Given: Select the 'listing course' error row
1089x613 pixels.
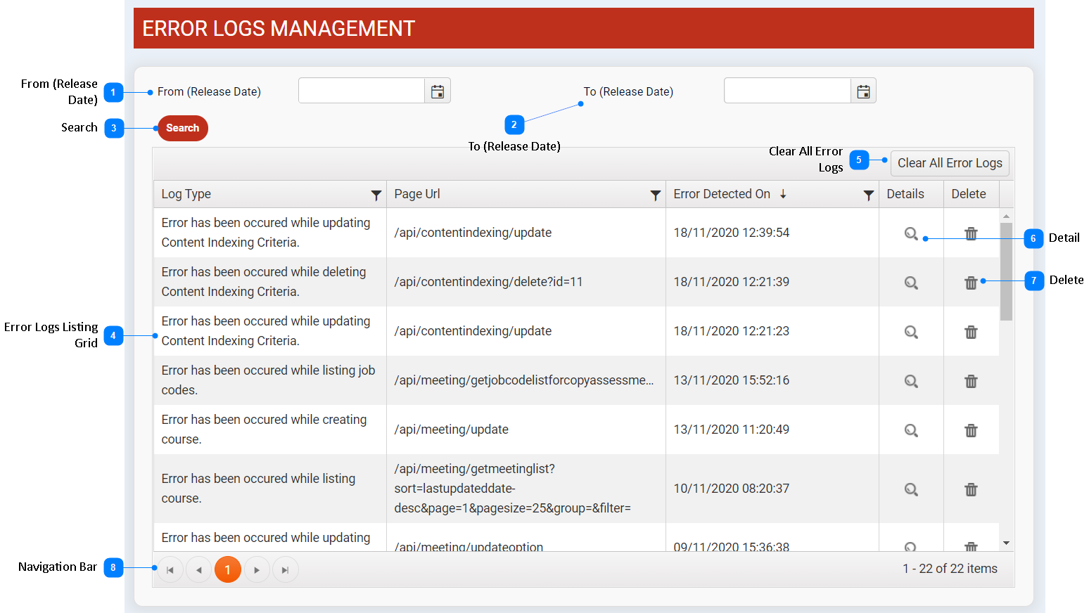Looking at the screenshot, I should coord(576,489).
